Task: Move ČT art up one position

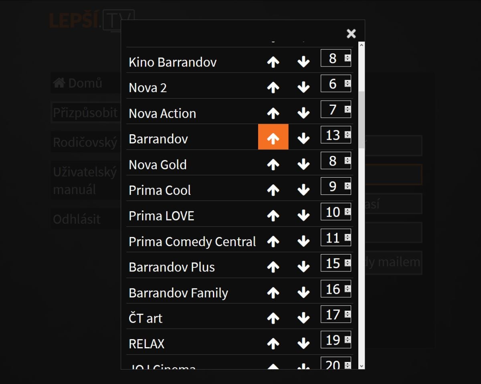Action: tap(273, 318)
